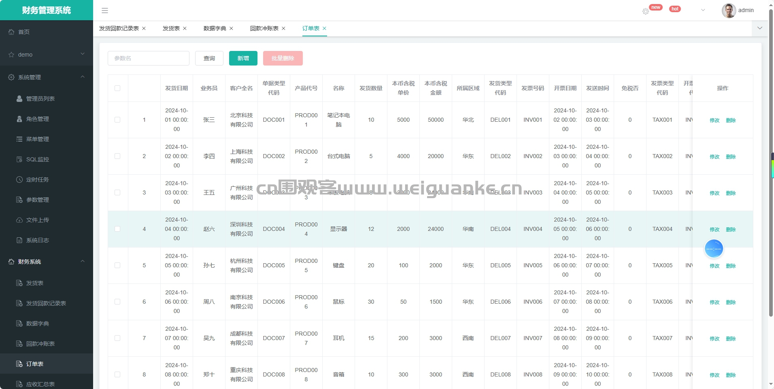Open 首页 home icon in sidebar
The width and height of the screenshot is (774, 389).
pos(11,32)
